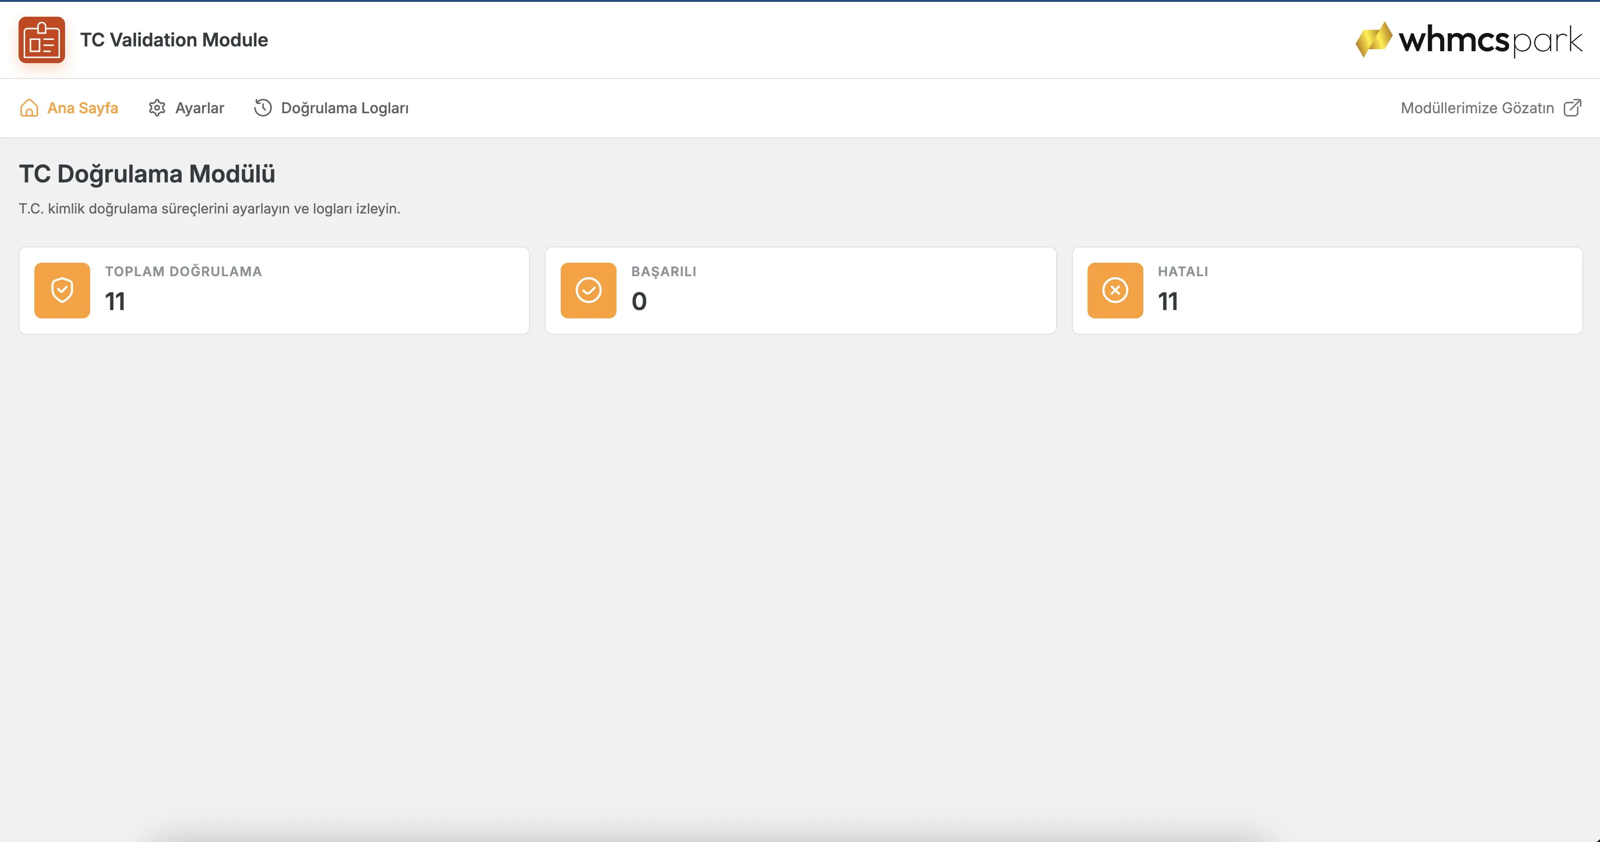Go to the Ayarlar tab
This screenshot has width=1600, height=842.
[186, 108]
